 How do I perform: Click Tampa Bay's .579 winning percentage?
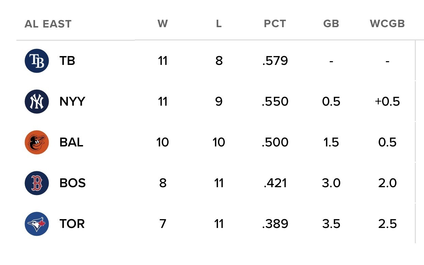[275, 61]
